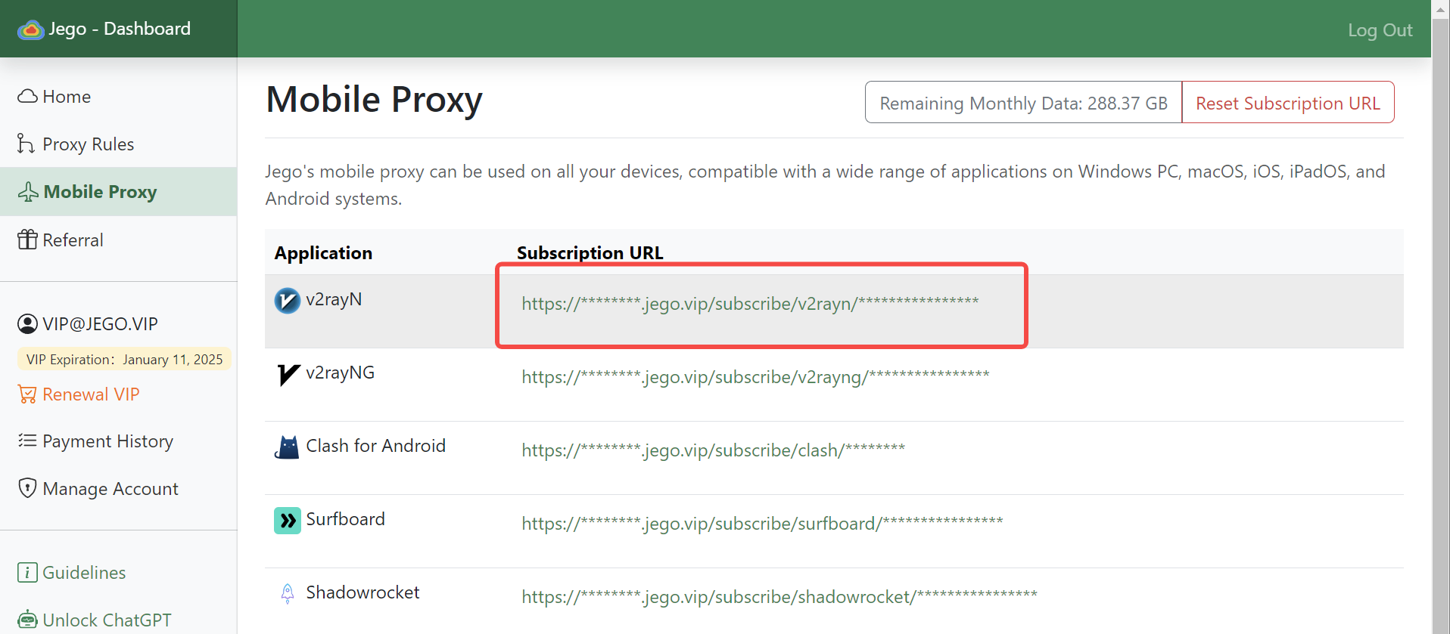Click the Clash subscription URL
This screenshot has width=1450, height=634.
[713, 450]
